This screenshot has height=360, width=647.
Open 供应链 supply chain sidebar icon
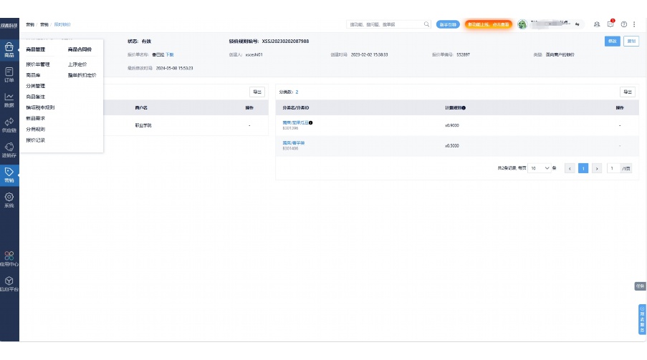(9, 125)
